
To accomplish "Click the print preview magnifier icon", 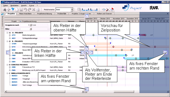I will tap(38, 10).
